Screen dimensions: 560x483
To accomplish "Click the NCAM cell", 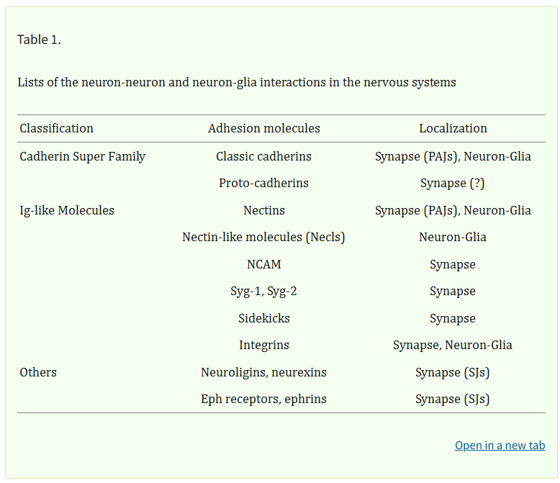I will (x=263, y=264).
